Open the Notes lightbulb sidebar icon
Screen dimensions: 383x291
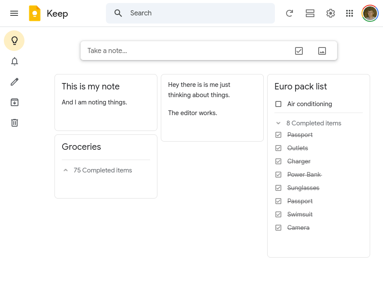[x=14, y=41]
